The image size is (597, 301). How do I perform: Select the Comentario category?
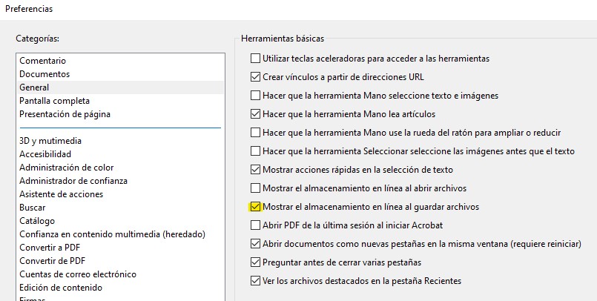(x=42, y=61)
